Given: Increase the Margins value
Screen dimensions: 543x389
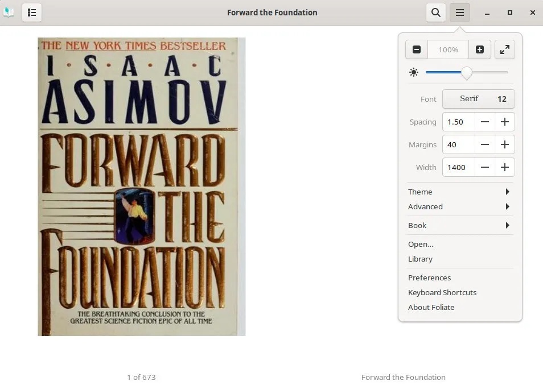Looking at the screenshot, I should click(x=505, y=144).
